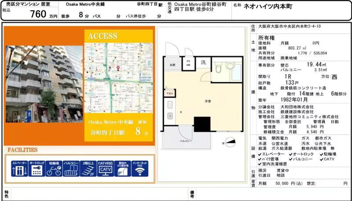Image resolution: width=352 pixels, height=201 pixels.
Task: Click the bathtub in floor plan
Action: point(236,72)
